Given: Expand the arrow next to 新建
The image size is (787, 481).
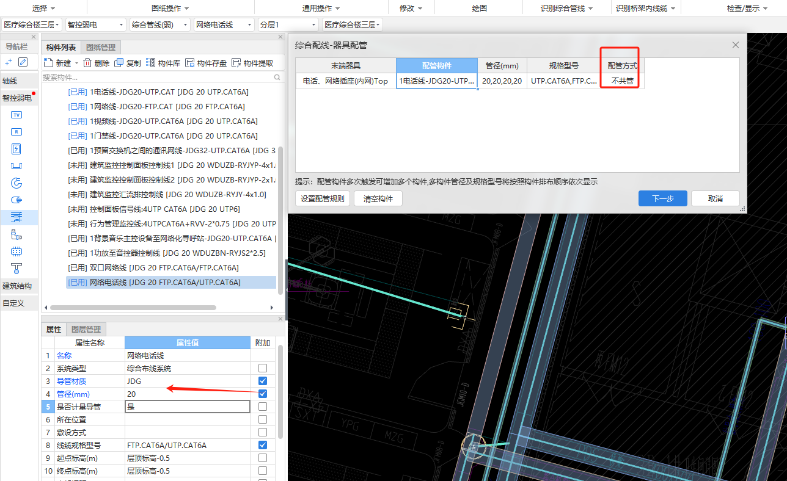Looking at the screenshot, I should (76, 63).
